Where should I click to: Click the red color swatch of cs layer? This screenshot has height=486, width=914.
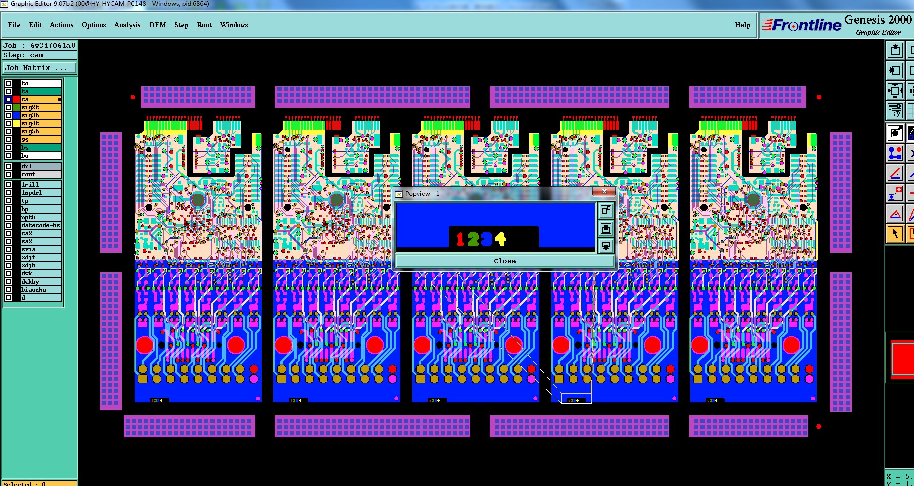(16, 99)
